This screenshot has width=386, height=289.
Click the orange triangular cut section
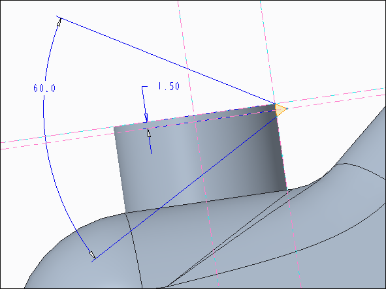pyautogui.click(x=281, y=110)
